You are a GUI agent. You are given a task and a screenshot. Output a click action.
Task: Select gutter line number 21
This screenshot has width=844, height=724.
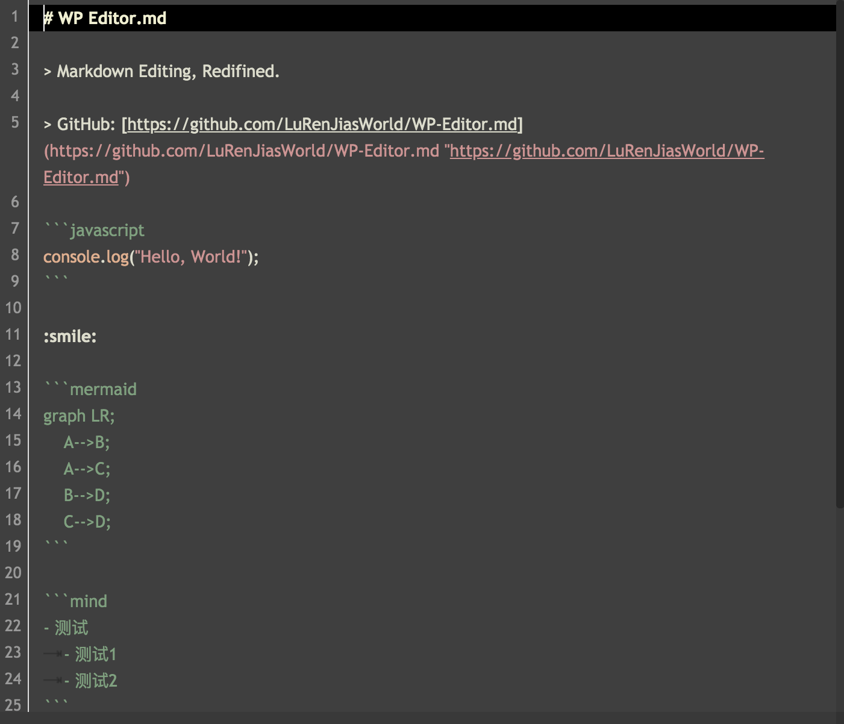tap(13, 599)
